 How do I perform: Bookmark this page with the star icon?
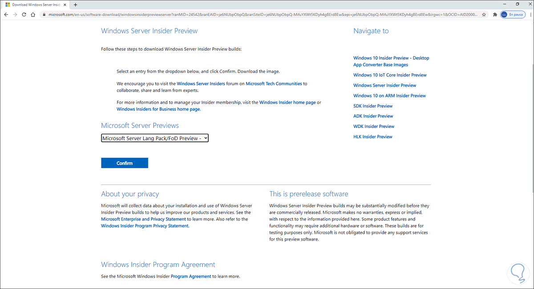484,14
